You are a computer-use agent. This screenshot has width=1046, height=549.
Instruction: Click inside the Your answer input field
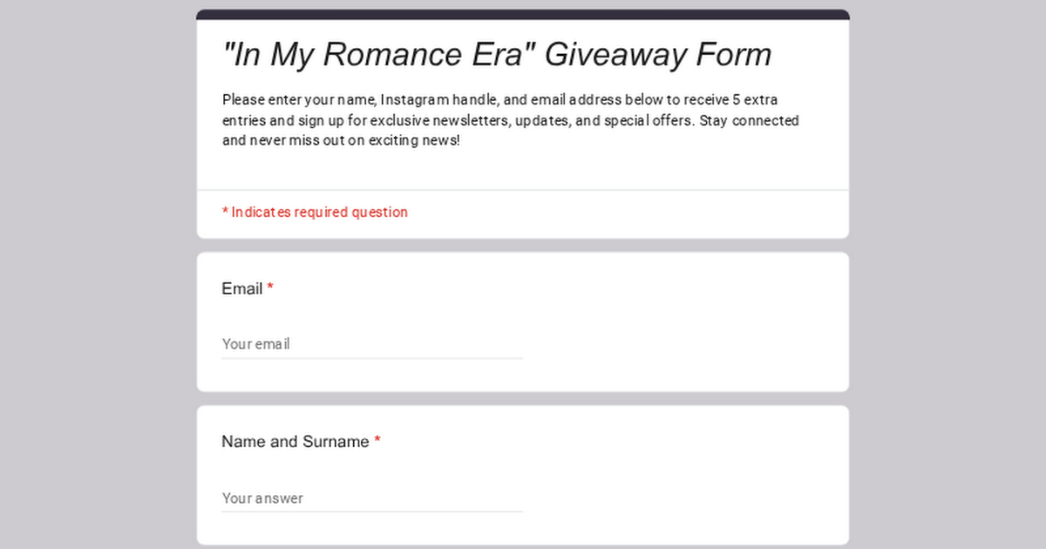point(366,498)
